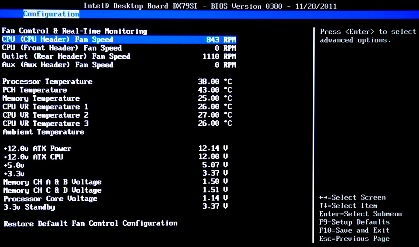This screenshot has height=247, width=419.
Task: Select CPU VR Temperature 2 entry
Action: point(45,115)
